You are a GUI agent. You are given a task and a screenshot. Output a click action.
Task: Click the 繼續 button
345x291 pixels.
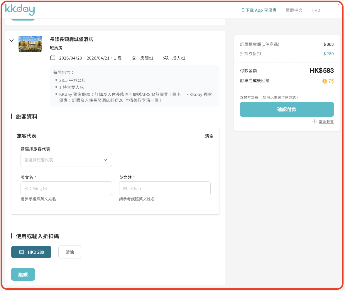pyautogui.click(x=23, y=274)
